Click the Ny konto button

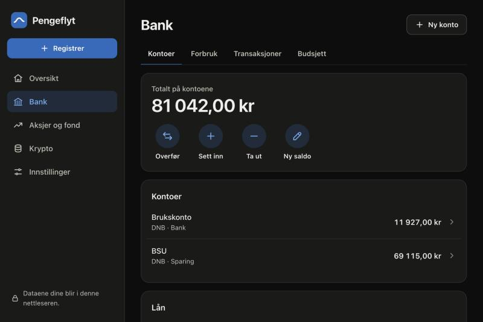point(437,25)
